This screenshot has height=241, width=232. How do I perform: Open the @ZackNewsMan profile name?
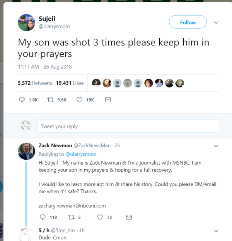(92, 145)
